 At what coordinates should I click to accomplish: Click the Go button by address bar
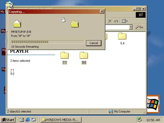pos(139,27)
